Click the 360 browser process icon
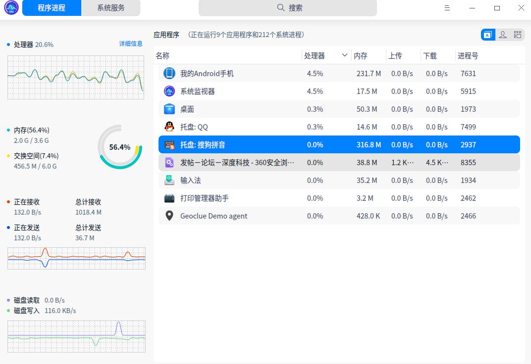This screenshot has width=531, height=364. 169,162
